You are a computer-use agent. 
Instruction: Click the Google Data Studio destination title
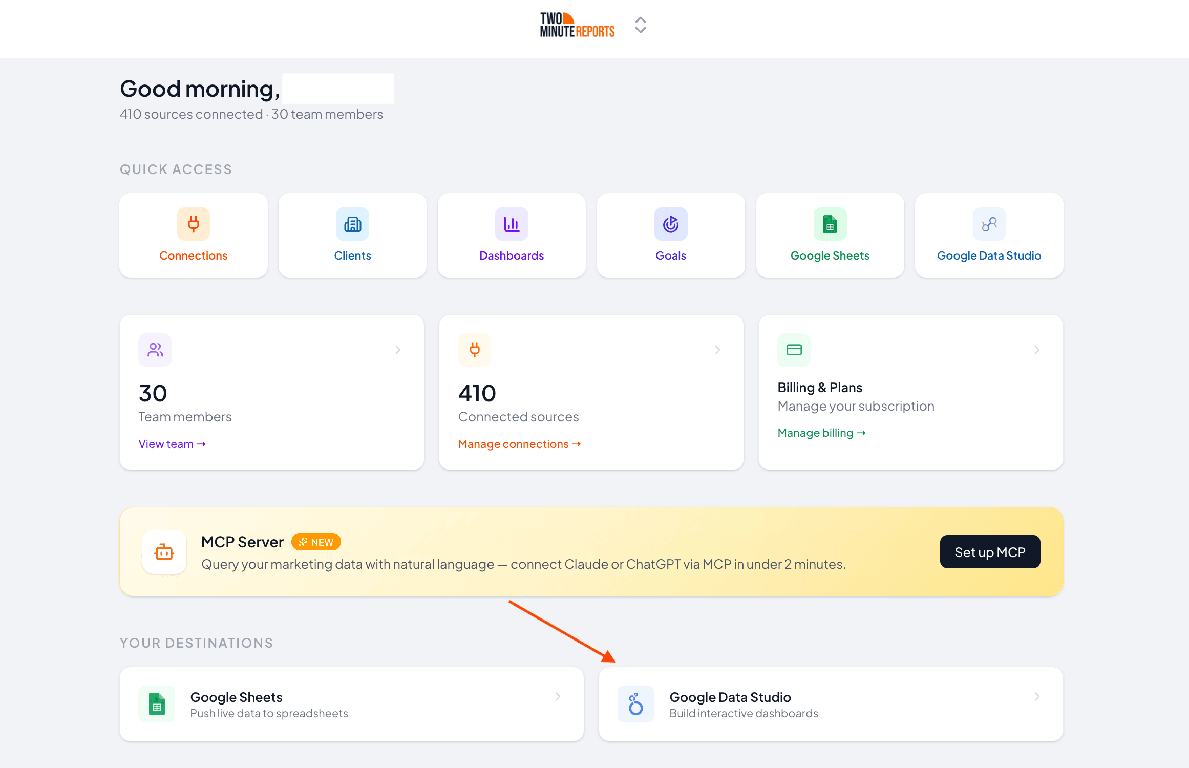tap(730, 697)
